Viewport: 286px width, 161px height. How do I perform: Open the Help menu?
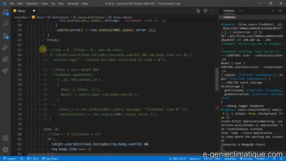(x=84, y=4)
